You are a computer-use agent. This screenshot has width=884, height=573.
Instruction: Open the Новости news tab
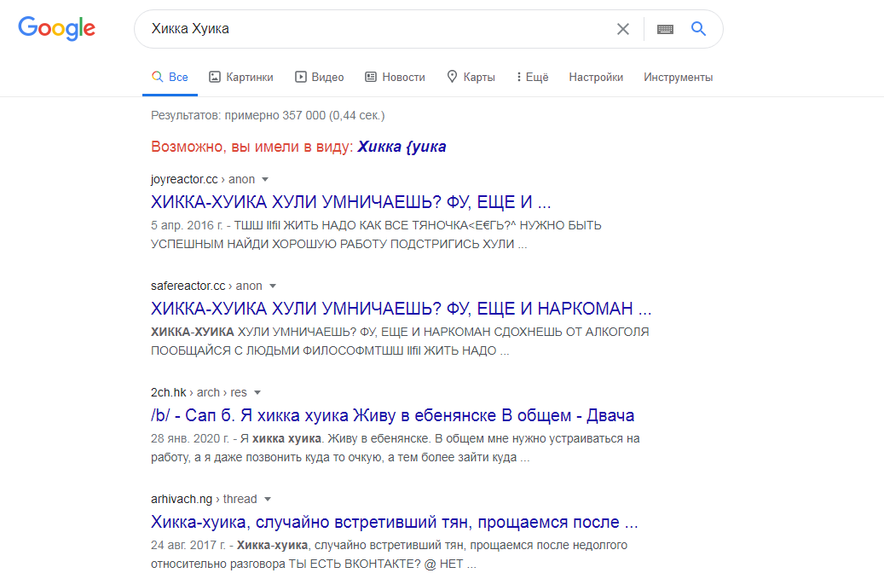pos(395,77)
